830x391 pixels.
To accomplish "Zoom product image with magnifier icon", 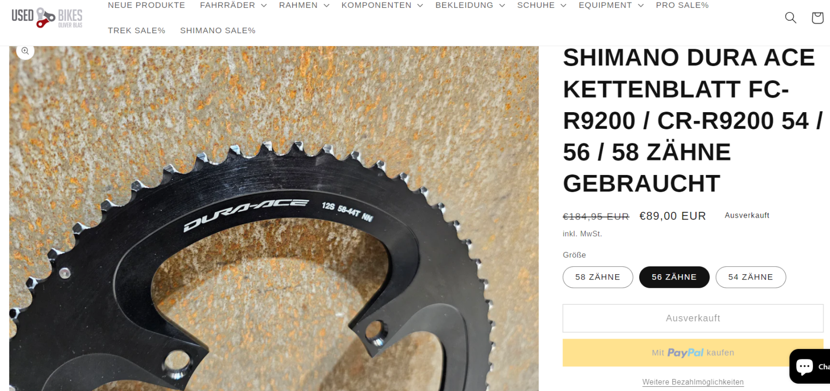I will click(x=25, y=51).
